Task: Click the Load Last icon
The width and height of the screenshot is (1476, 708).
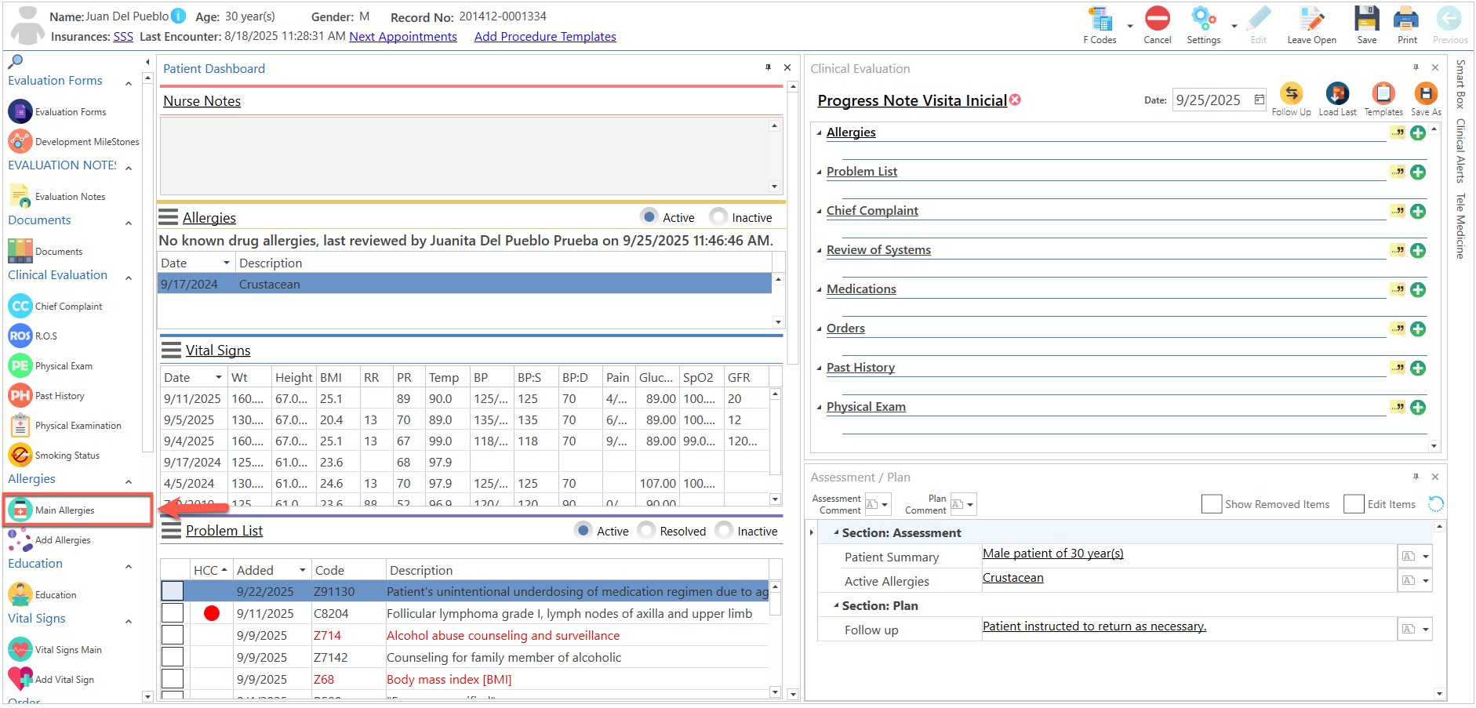Action: [x=1337, y=94]
